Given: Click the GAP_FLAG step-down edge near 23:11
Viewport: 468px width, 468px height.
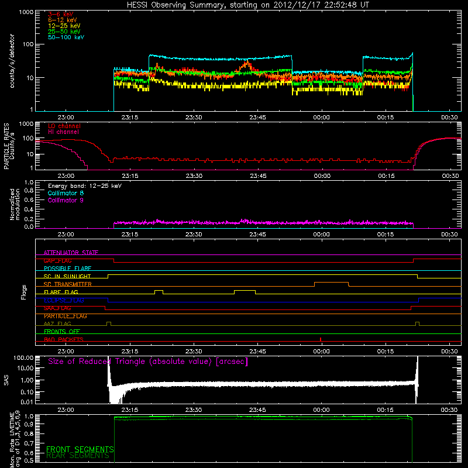Looking at the screenshot, I should 113,260.
